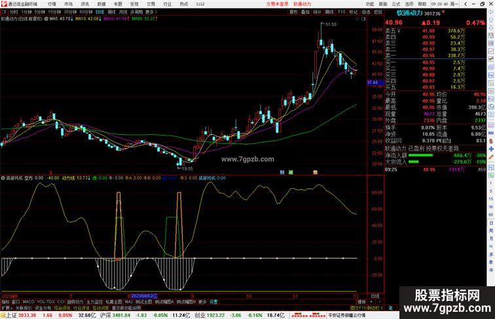495x319 pixels.
Task: Expand the 扩展 panel toggle
Action: pyautogui.click(x=7, y=308)
